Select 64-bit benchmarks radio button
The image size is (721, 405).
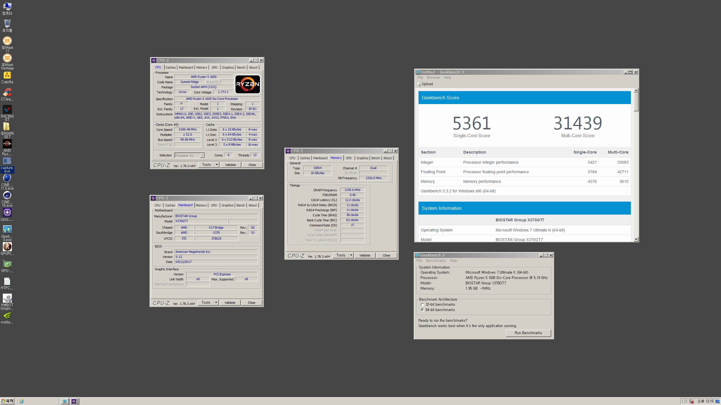click(x=422, y=310)
